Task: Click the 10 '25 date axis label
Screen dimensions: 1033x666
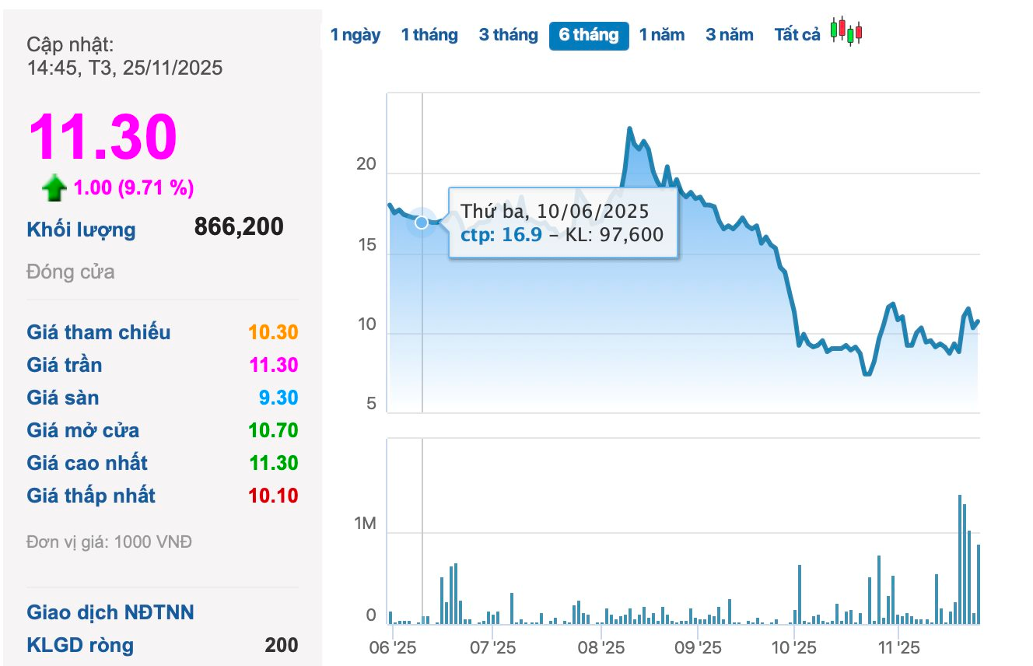Action: pos(794,647)
